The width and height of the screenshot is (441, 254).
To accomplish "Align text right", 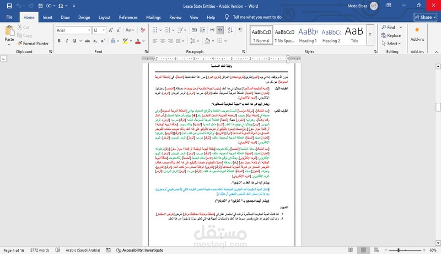I will 170,41.
